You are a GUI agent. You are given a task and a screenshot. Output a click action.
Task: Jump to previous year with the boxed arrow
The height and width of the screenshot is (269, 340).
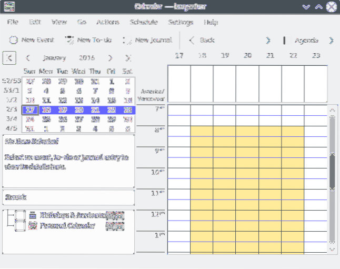[11, 58]
